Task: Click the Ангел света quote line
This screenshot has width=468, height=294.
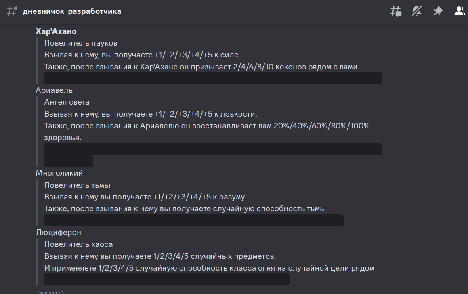Action: 67,102
